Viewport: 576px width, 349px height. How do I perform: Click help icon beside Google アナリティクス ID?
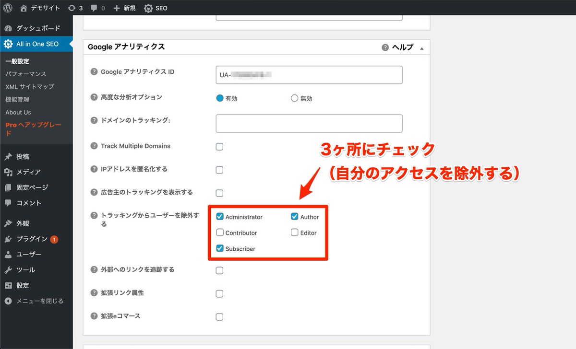(x=94, y=72)
